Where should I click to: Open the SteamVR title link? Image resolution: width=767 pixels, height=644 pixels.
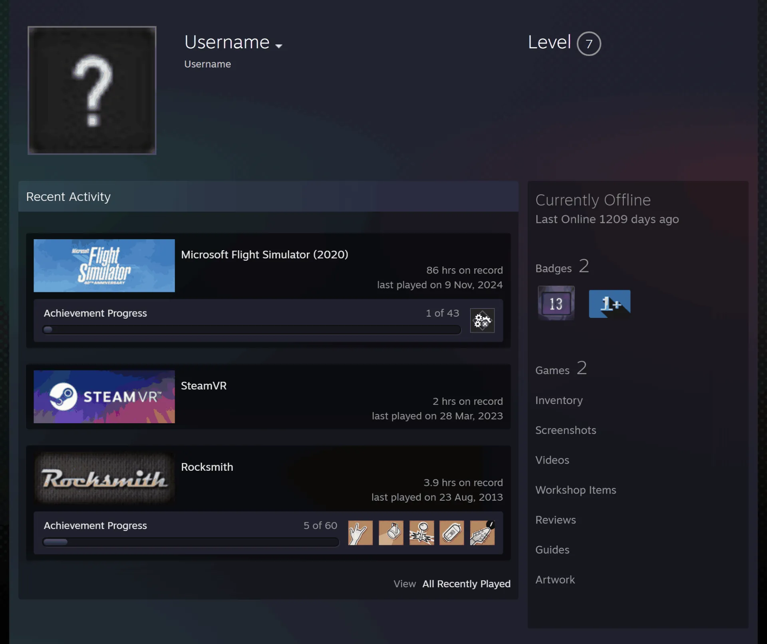[204, 386]
